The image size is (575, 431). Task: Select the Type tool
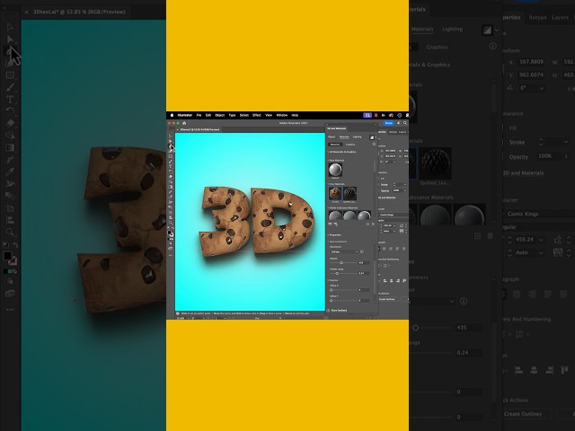pyautogui.click(x=171, y=167)
